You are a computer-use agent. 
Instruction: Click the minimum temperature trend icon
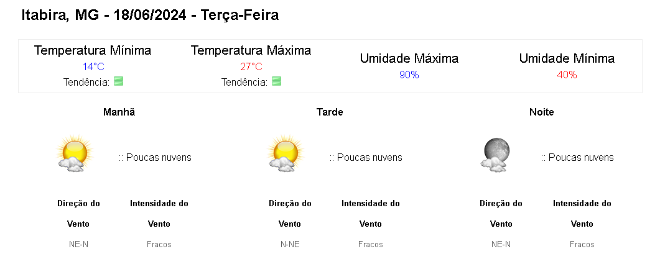coord(119,81)
